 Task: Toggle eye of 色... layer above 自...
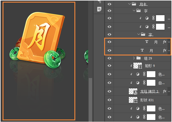110,74
